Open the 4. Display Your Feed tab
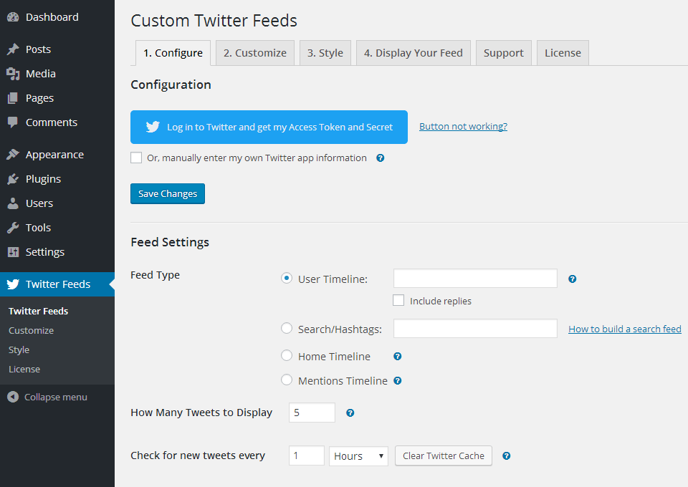Image resolution: width=688 pixels, height=487 pixels. pyautogui.click(x=413, y=53)
